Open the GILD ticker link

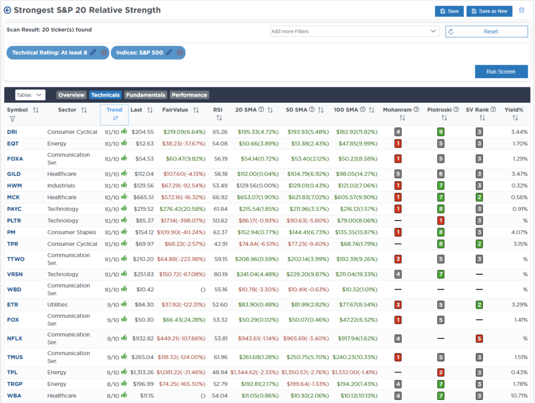coord(14,174)
